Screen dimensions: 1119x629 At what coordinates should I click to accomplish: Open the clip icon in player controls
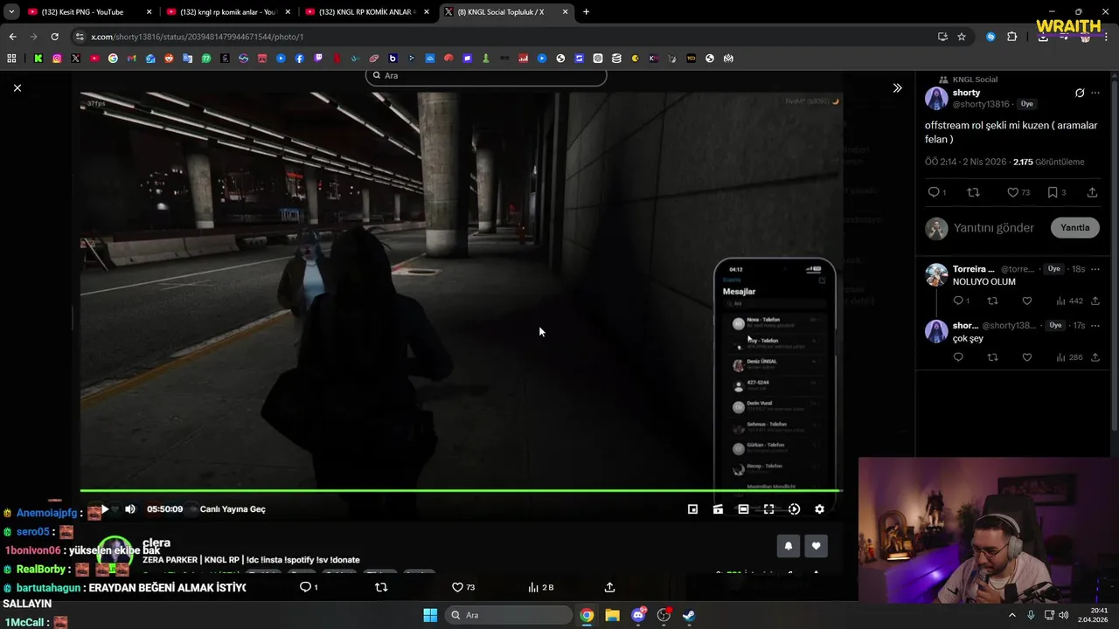(718, 509)
